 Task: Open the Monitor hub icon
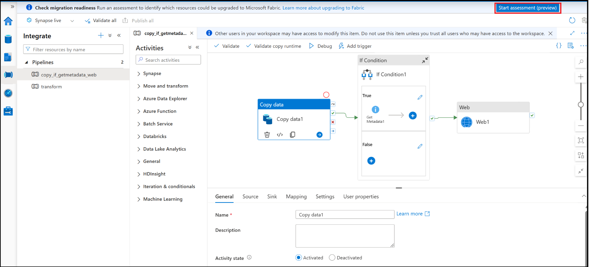coord(8,93)
